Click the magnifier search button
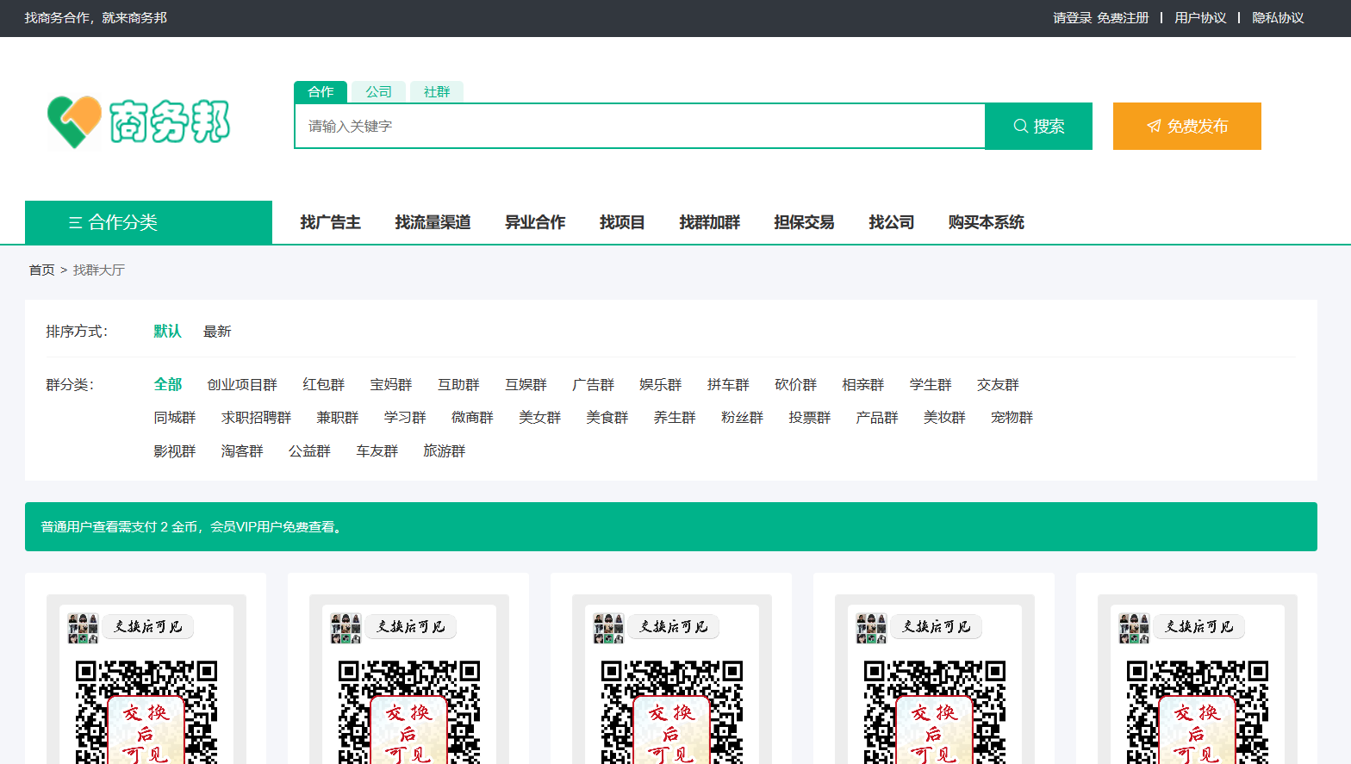 (x=1038, y=126)
